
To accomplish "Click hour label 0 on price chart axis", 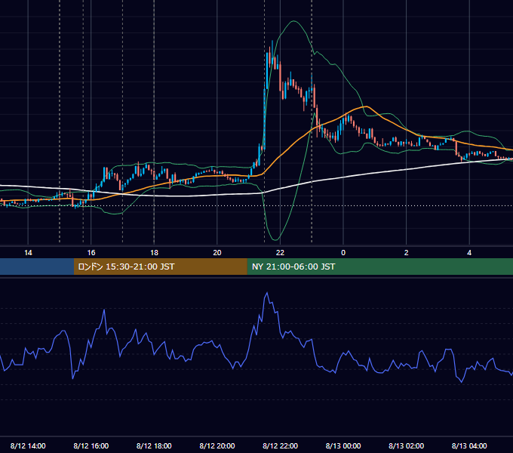I will (343, 253).
